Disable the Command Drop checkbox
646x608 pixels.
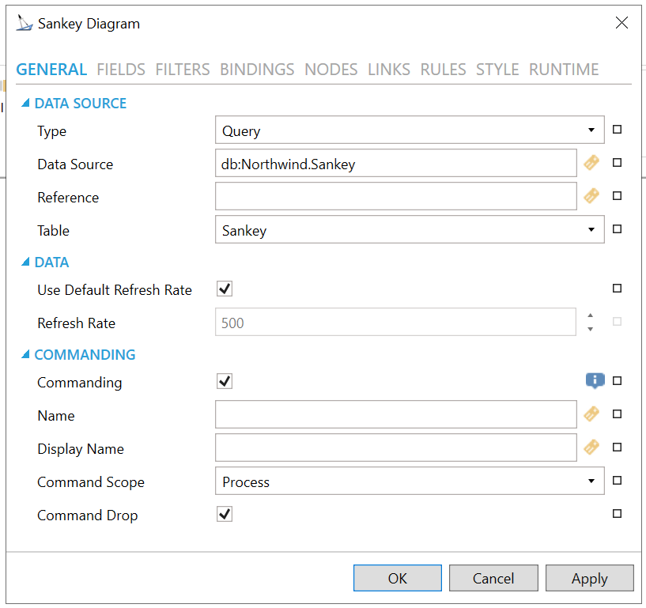coord(225,515)
